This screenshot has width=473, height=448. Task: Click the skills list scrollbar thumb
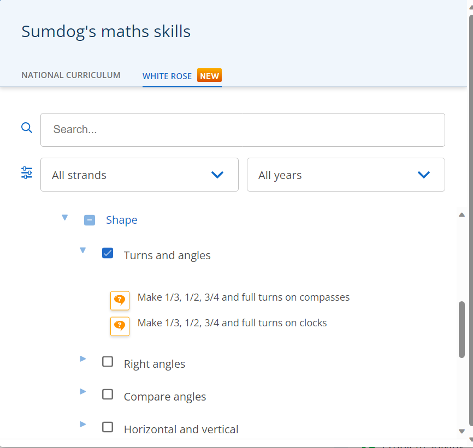point(462,329)
